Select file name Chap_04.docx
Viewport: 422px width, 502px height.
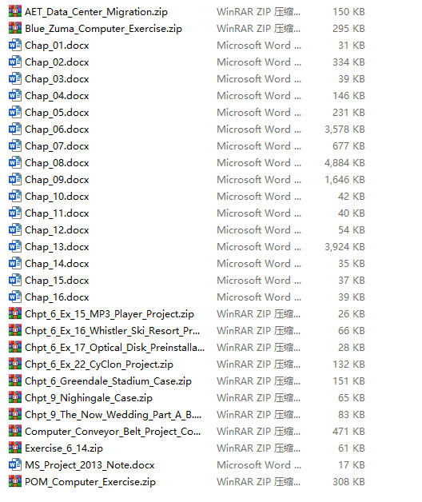click(57, 96)
